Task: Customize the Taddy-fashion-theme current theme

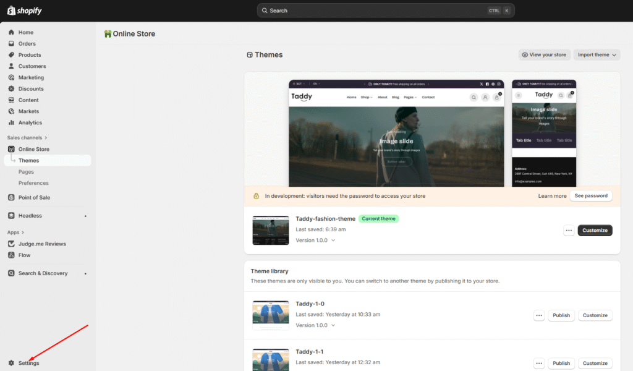Action: [x=595, y=231]
